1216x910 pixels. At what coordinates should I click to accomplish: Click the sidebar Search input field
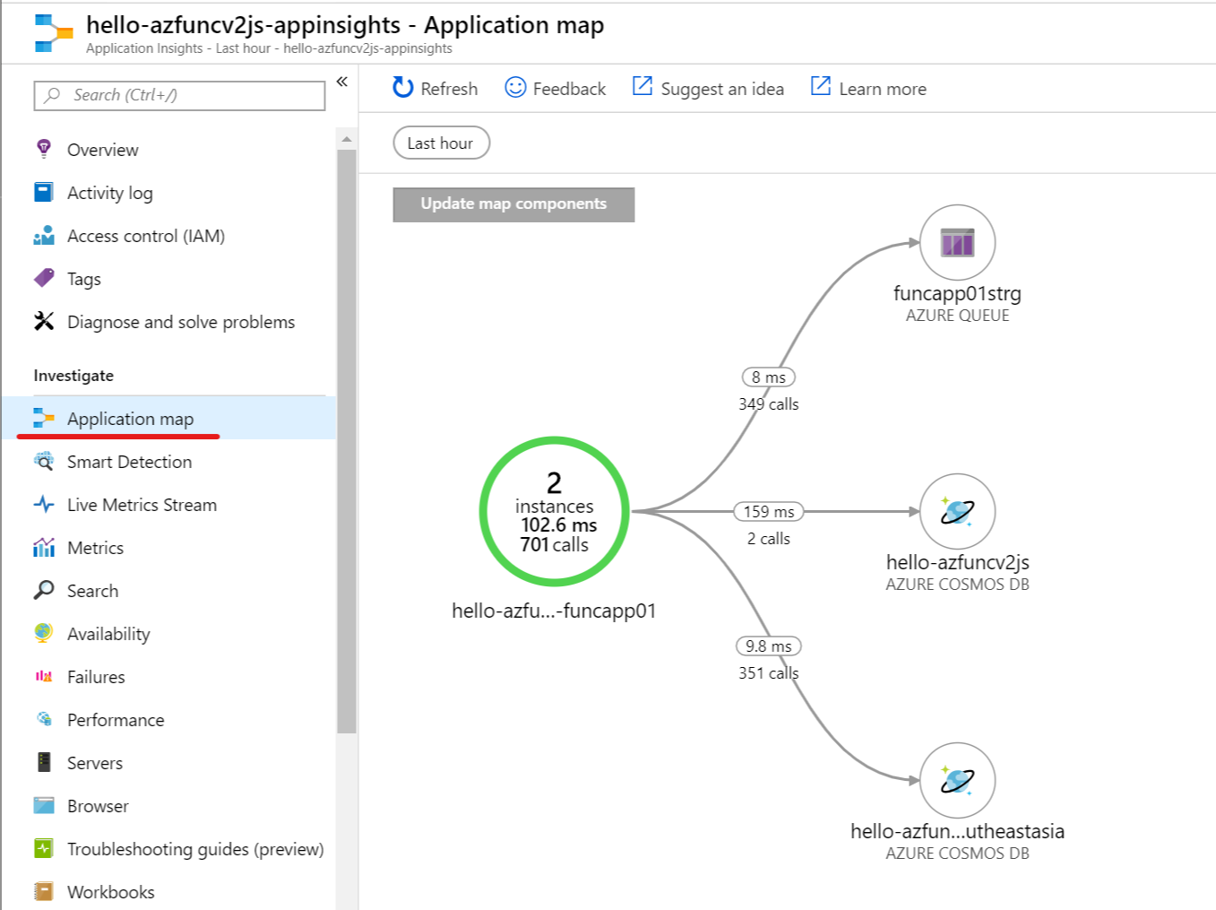click(178, 95)
